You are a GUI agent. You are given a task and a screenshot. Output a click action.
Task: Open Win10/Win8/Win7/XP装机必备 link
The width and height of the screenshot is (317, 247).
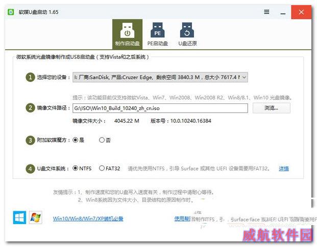pos(88,219)
